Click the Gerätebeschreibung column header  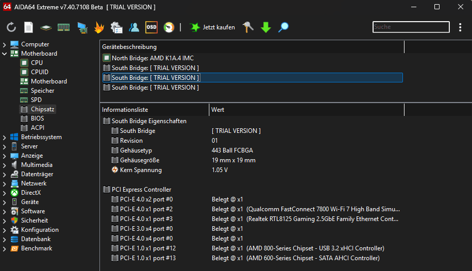(252, 47)
